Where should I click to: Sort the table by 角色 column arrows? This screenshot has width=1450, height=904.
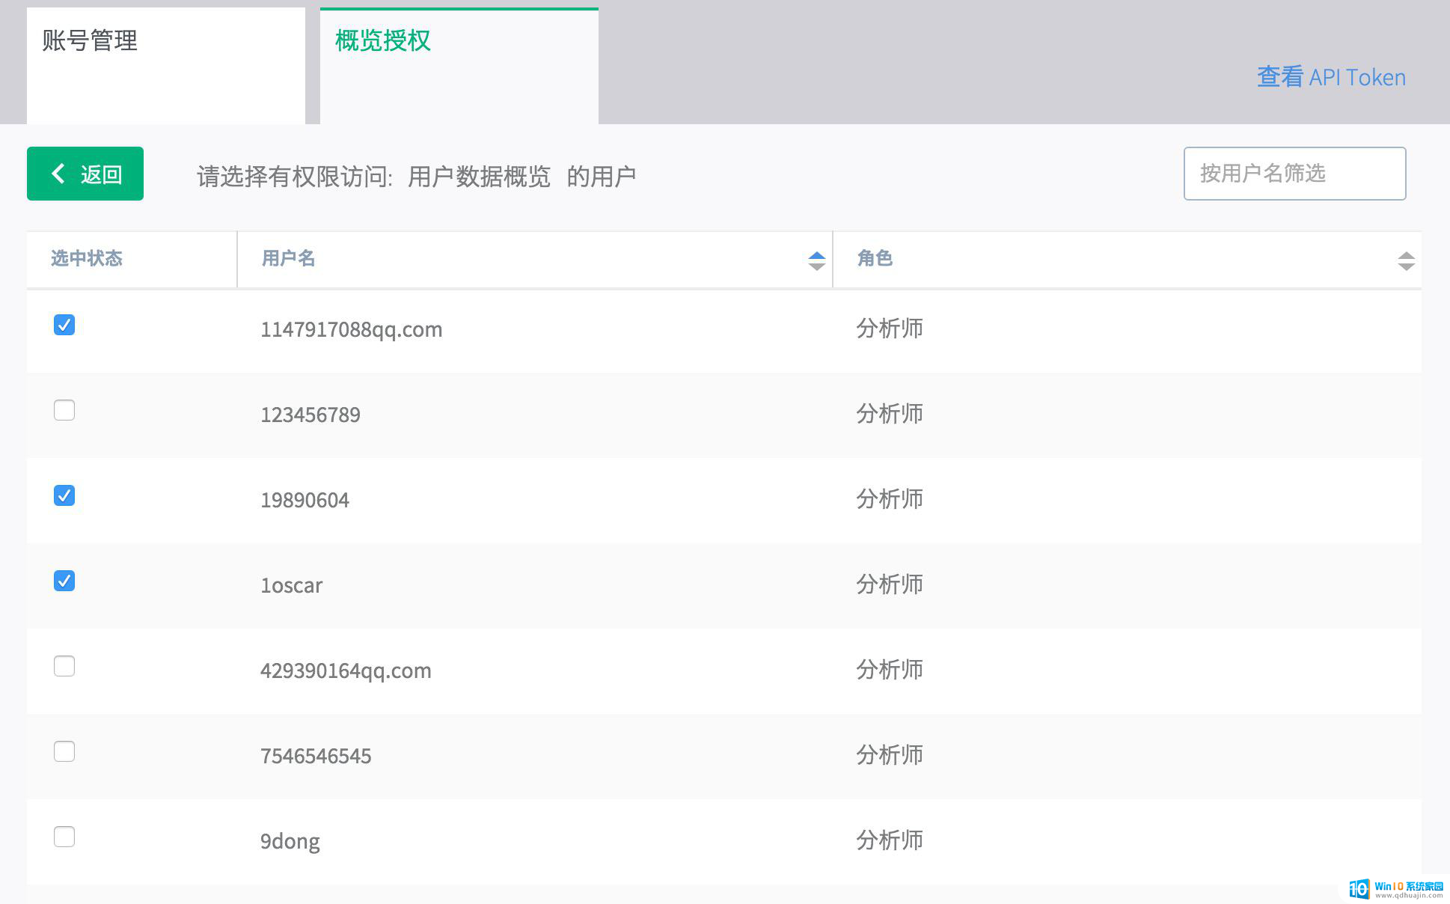click(1406, 260)
